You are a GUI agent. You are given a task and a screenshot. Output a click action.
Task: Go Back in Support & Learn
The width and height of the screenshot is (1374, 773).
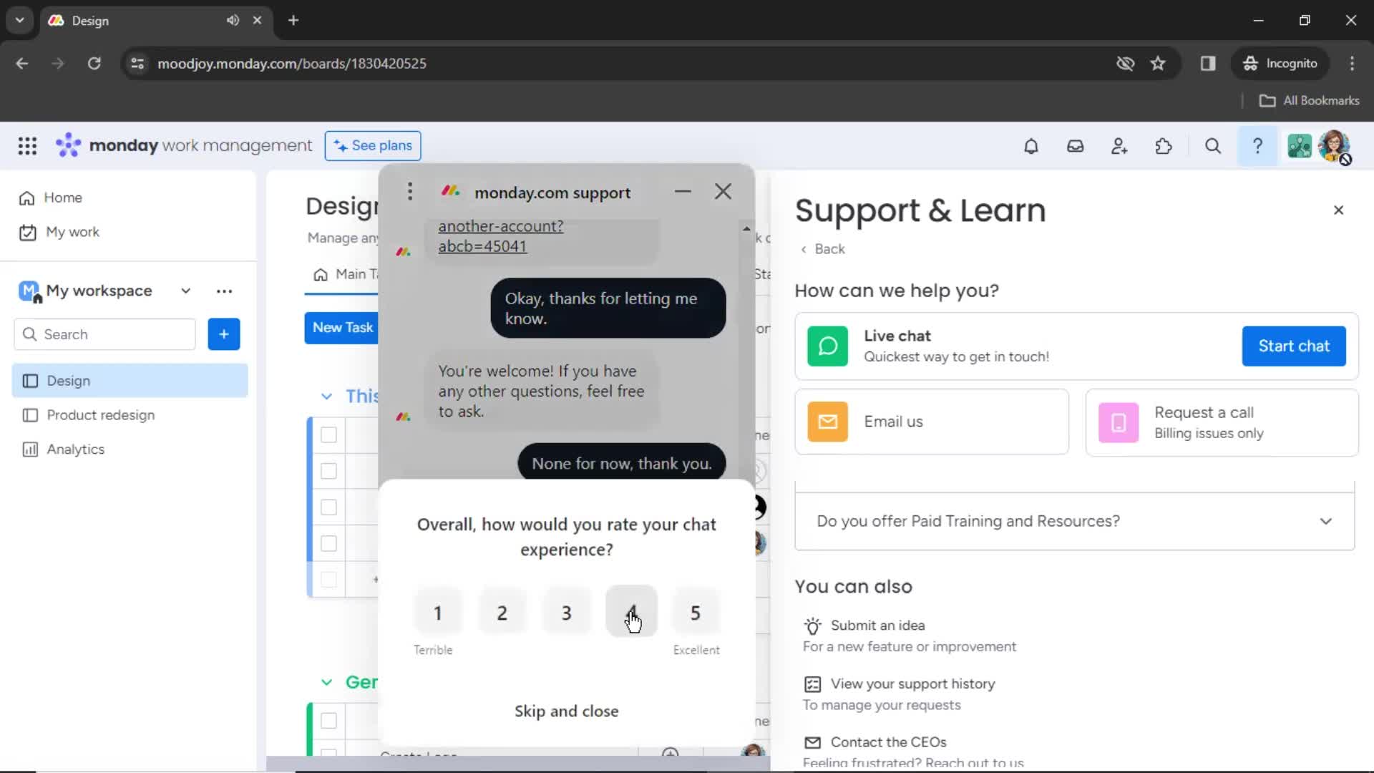coord(822,249)
